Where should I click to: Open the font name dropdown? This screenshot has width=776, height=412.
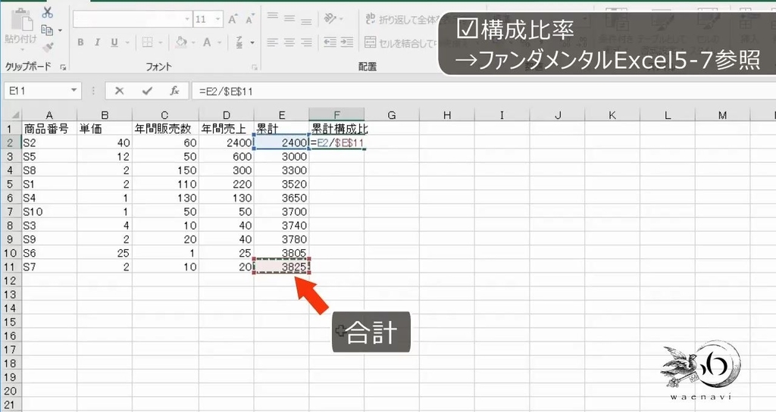pyautogui.click(x=187, y=19)
